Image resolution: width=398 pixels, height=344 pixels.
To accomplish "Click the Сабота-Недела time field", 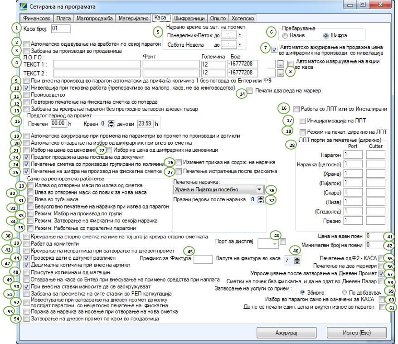I will (x=229, y=45).
